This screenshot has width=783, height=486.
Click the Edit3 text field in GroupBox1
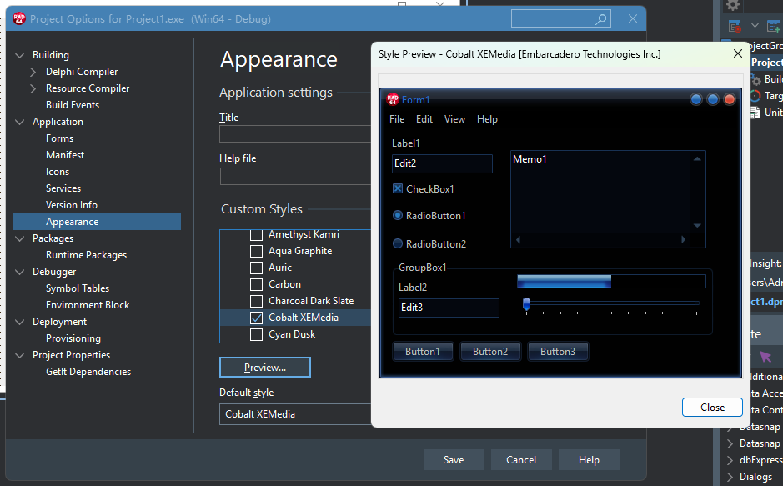(x=449, y=308)
